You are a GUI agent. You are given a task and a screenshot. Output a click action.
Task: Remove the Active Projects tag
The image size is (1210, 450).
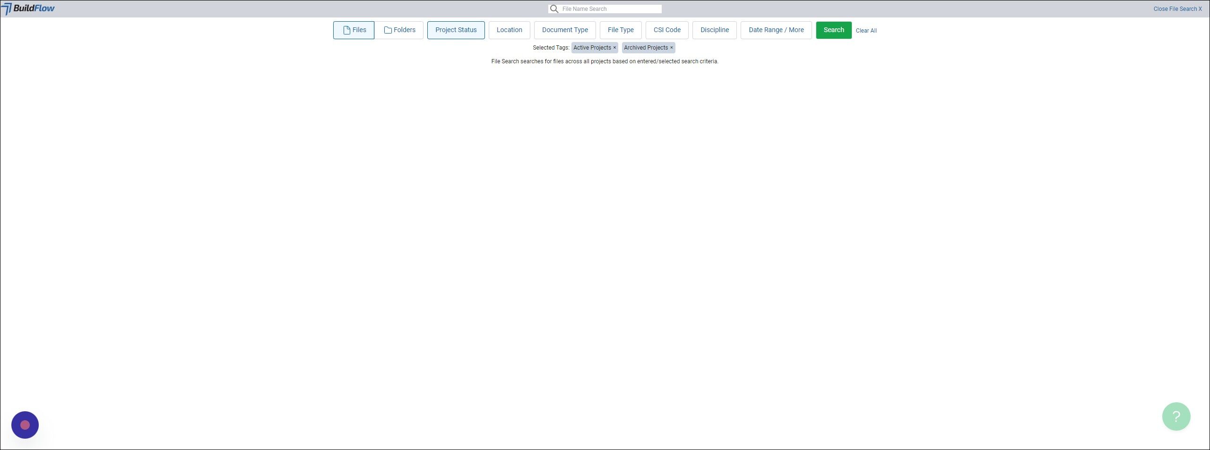pyautogui.click(x=614, y=48)
